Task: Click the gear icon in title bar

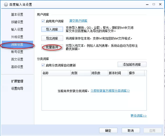Action: (x=6, y=4)
